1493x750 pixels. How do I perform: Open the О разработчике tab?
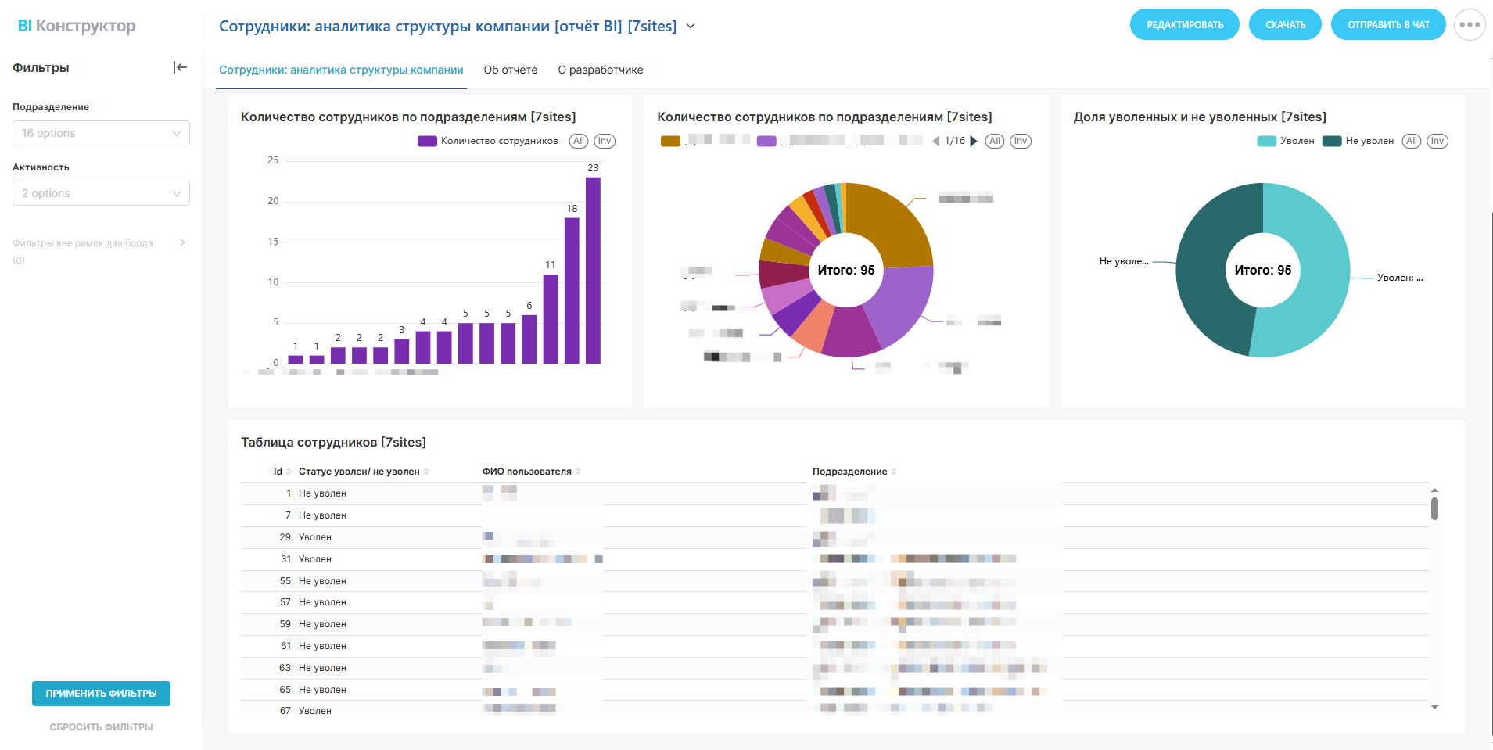pyautogui.click(x=600, y=70)
